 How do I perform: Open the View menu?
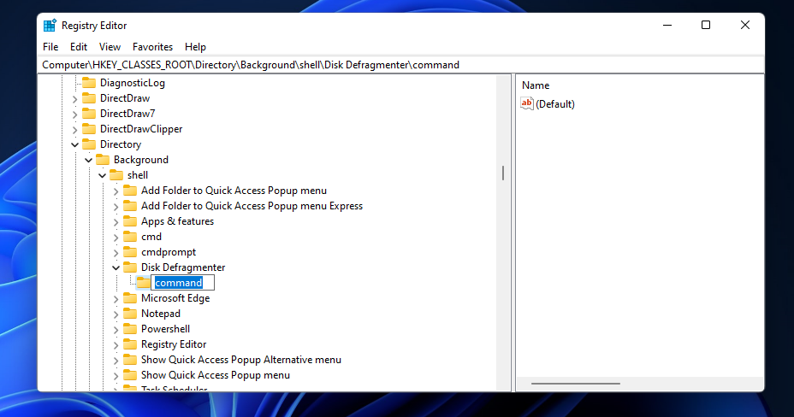[x=110, y=47]
